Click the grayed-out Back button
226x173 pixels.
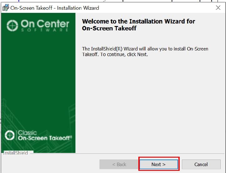tap(119, 164)
